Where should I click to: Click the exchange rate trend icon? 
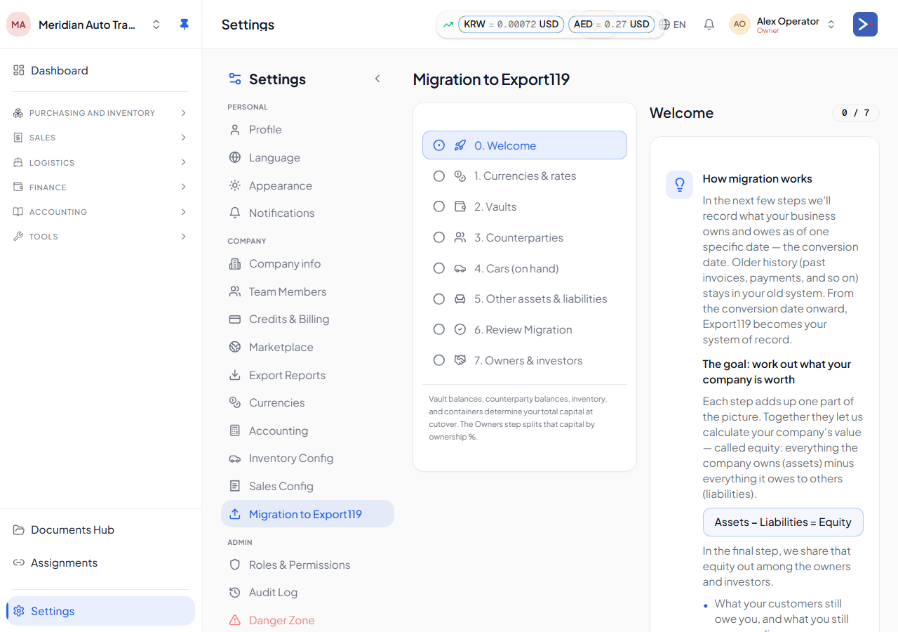tap(448, 25)
